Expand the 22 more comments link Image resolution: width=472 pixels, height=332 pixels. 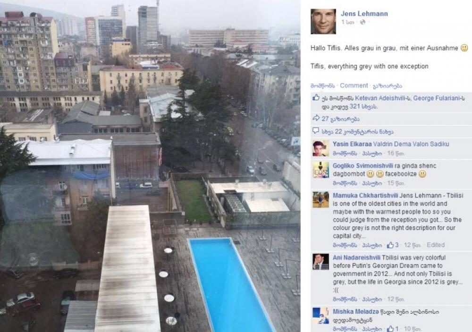tap(357, 132)
